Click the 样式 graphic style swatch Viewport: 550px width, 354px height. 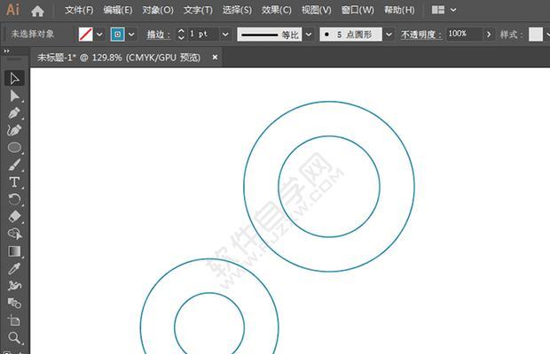pyautogui.click(x=536, y=35)
